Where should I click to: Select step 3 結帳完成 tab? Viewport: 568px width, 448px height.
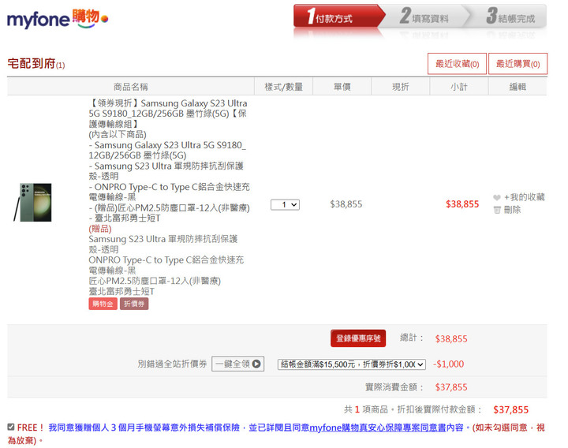507,17
